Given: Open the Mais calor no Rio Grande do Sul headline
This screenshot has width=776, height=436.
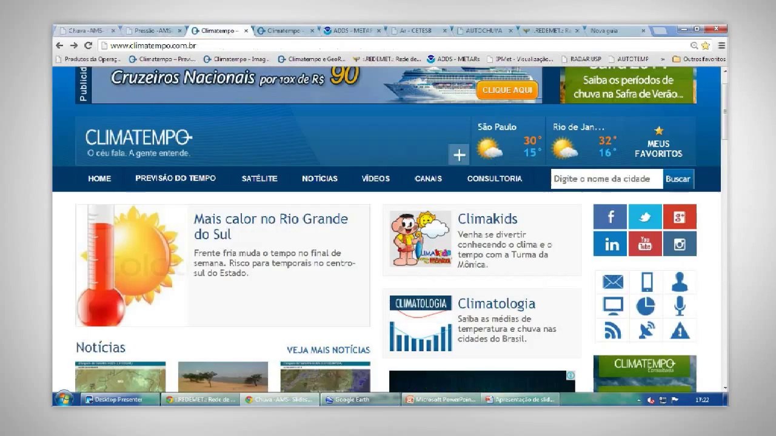Looking at the screenshot, I should point(271,226).
